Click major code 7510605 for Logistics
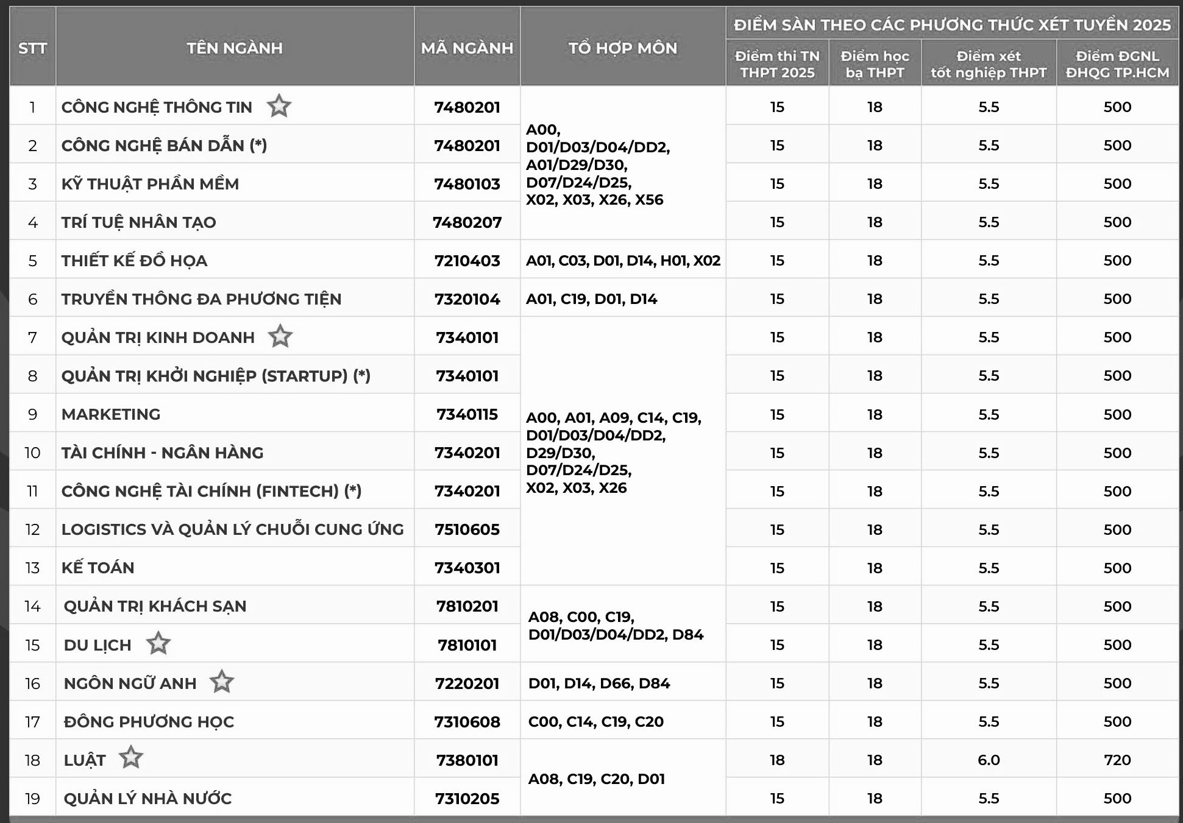 (x=467, y=529)
